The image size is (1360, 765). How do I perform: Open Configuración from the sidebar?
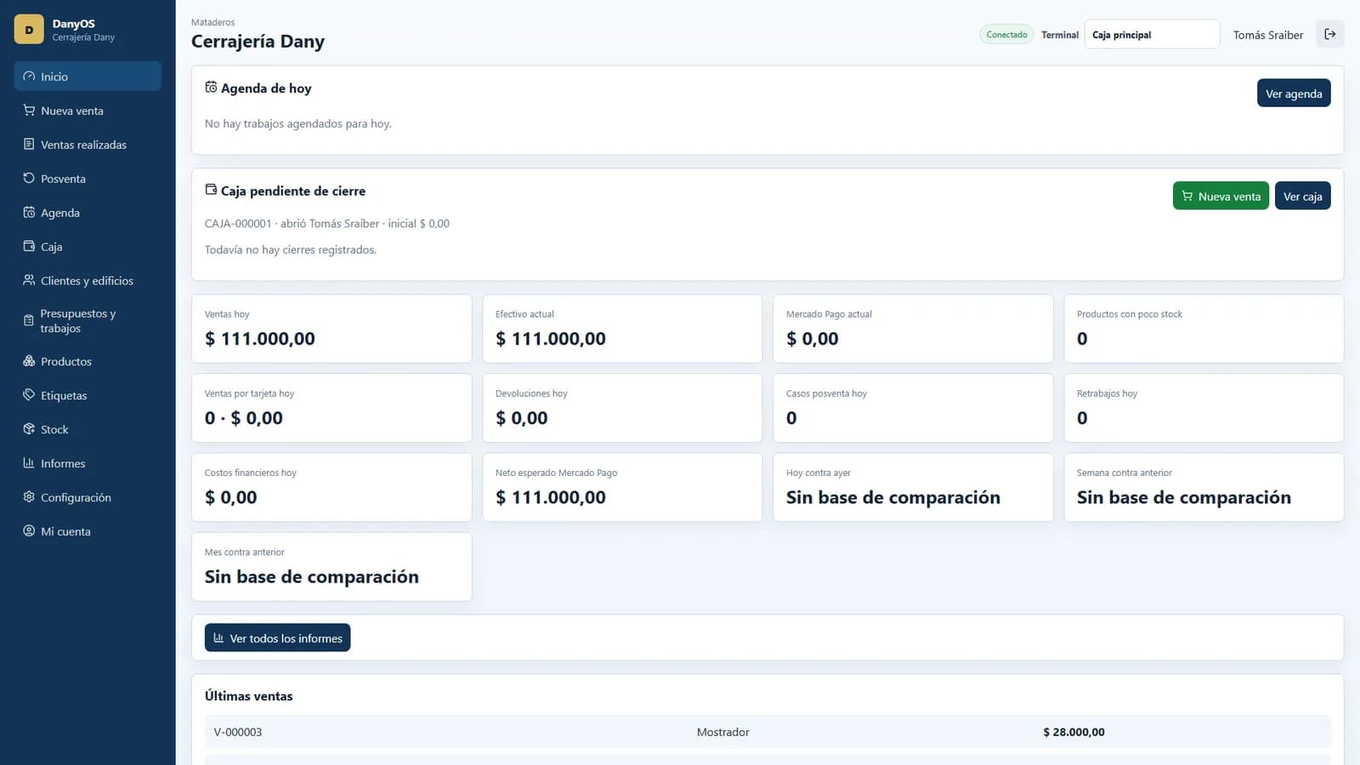(x=88, y=497)
